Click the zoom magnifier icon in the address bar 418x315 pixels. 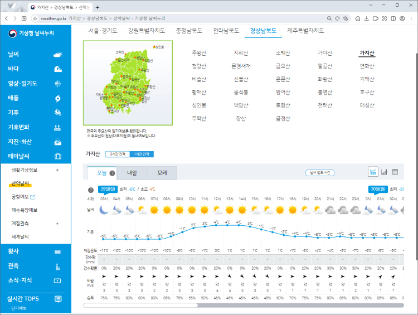tap(329, 18)
